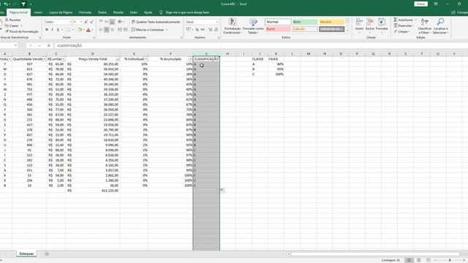Activate Pincel de Formatação format painter

tap(21, 31)
